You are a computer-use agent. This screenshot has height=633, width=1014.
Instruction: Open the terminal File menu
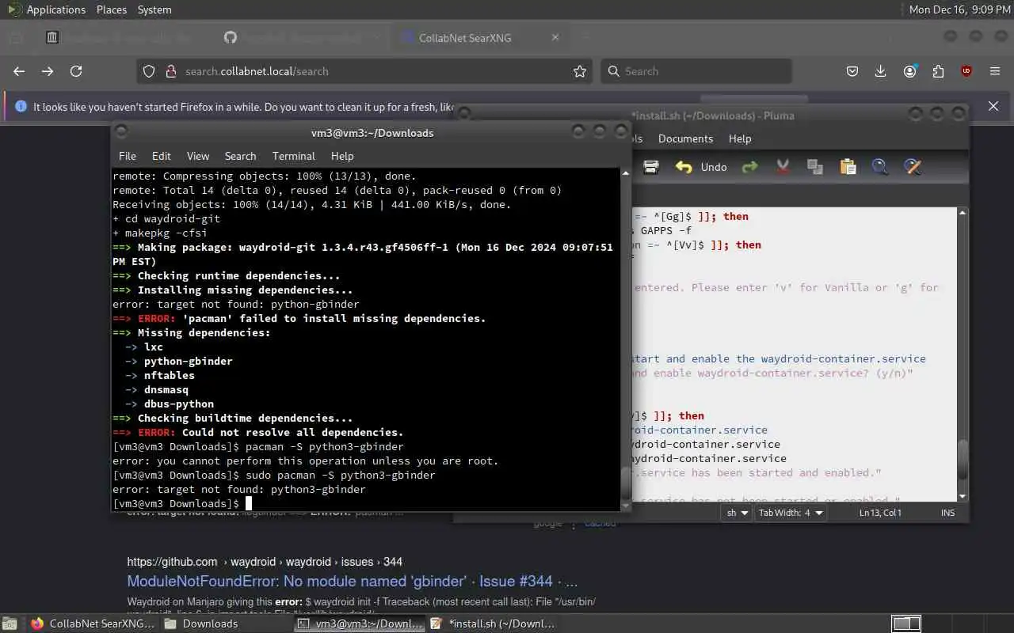click(x=128, y=156)
